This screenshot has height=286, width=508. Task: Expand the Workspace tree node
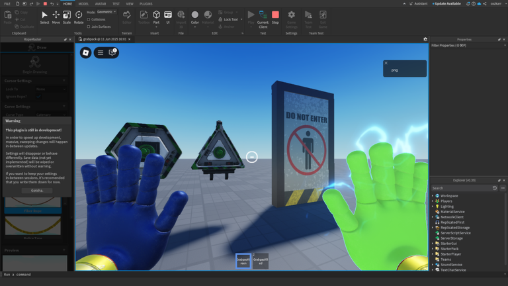pyautogui.click(x=433, y=196)
